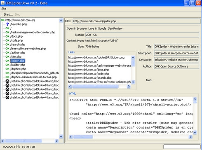The image size is (202, 150).
Task: Select the setskin.php?selectedStyle=3 tree row
Action: [x=35, y=94]
